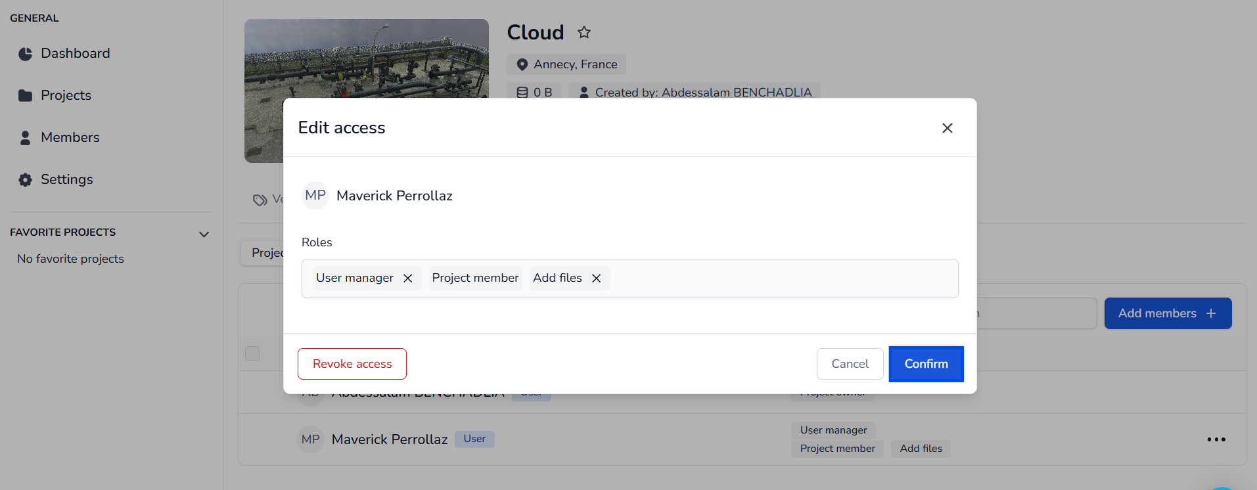
Task: Remove the User manager role tag
Action: pyautogui.click(x=407, y=278)
